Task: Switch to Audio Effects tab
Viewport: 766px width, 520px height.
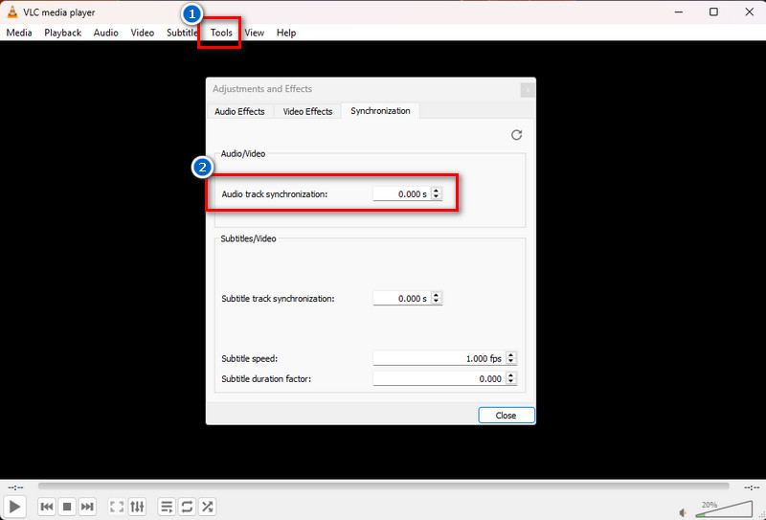Action: pyautogui.click(x=239, y=111)
